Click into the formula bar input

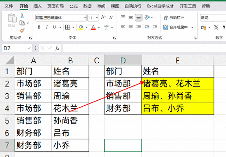(144, 48)
